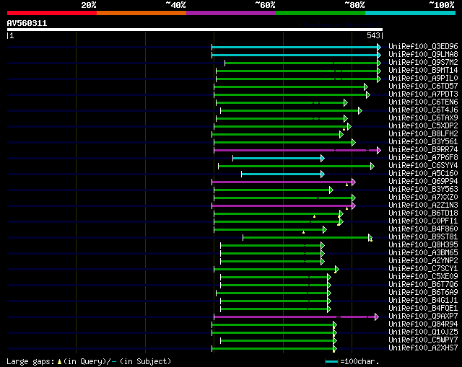Image resolution: width=462 pixels, height=367 pixels.
Task: Click the cyan alignment bar of Q3ED96
Action: [297, 47]
